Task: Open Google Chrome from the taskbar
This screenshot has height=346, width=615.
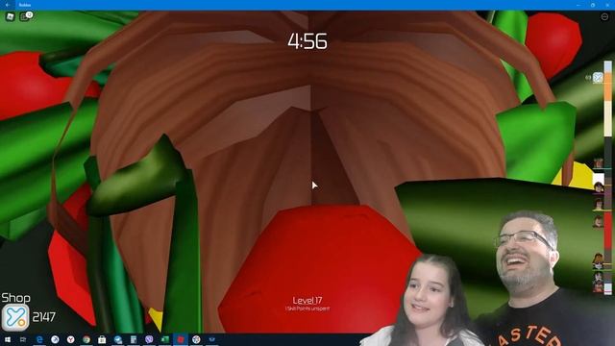Action: (86, 339)
